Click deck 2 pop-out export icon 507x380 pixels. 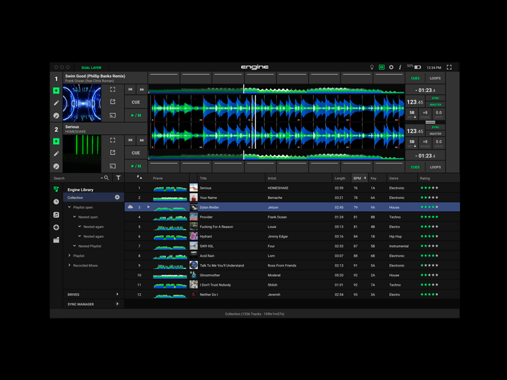(x=113, y=152)
